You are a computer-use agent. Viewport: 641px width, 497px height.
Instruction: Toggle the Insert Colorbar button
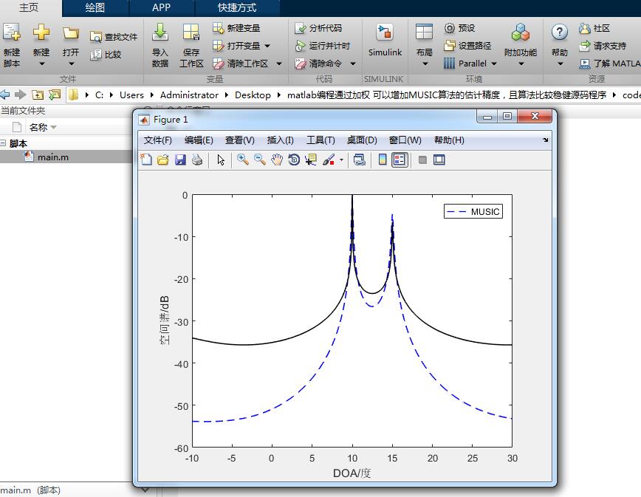[x=383, y=160]
